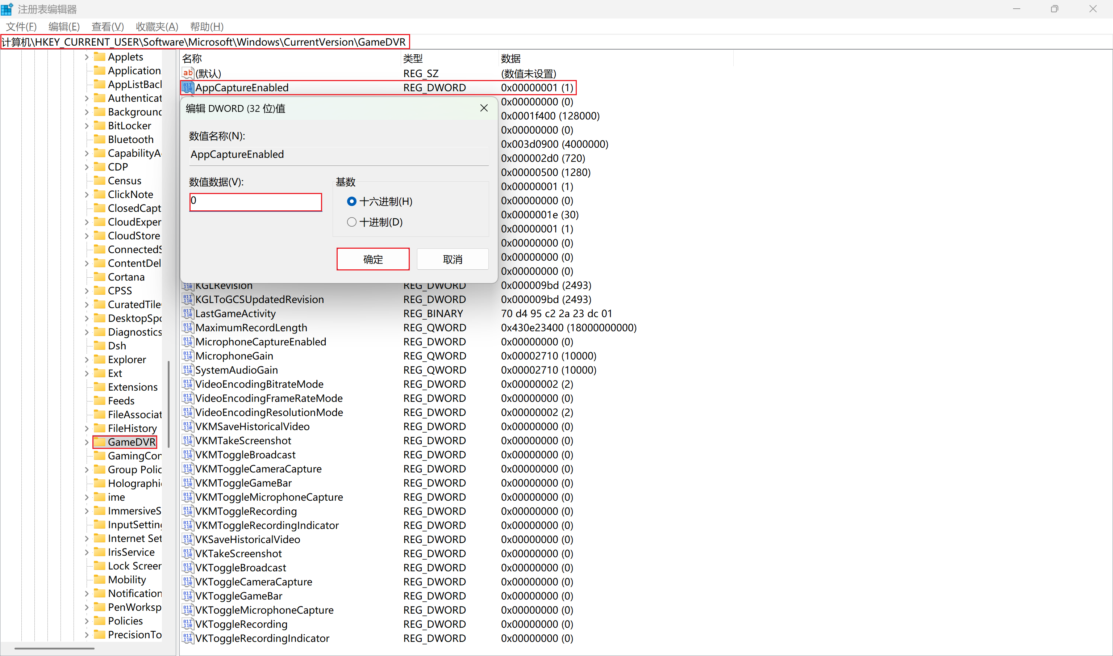This screenshot has height=656, width=1113.
Task: Click the AppCaptureEnabled DWORD value icon
Action: [188, 88]
